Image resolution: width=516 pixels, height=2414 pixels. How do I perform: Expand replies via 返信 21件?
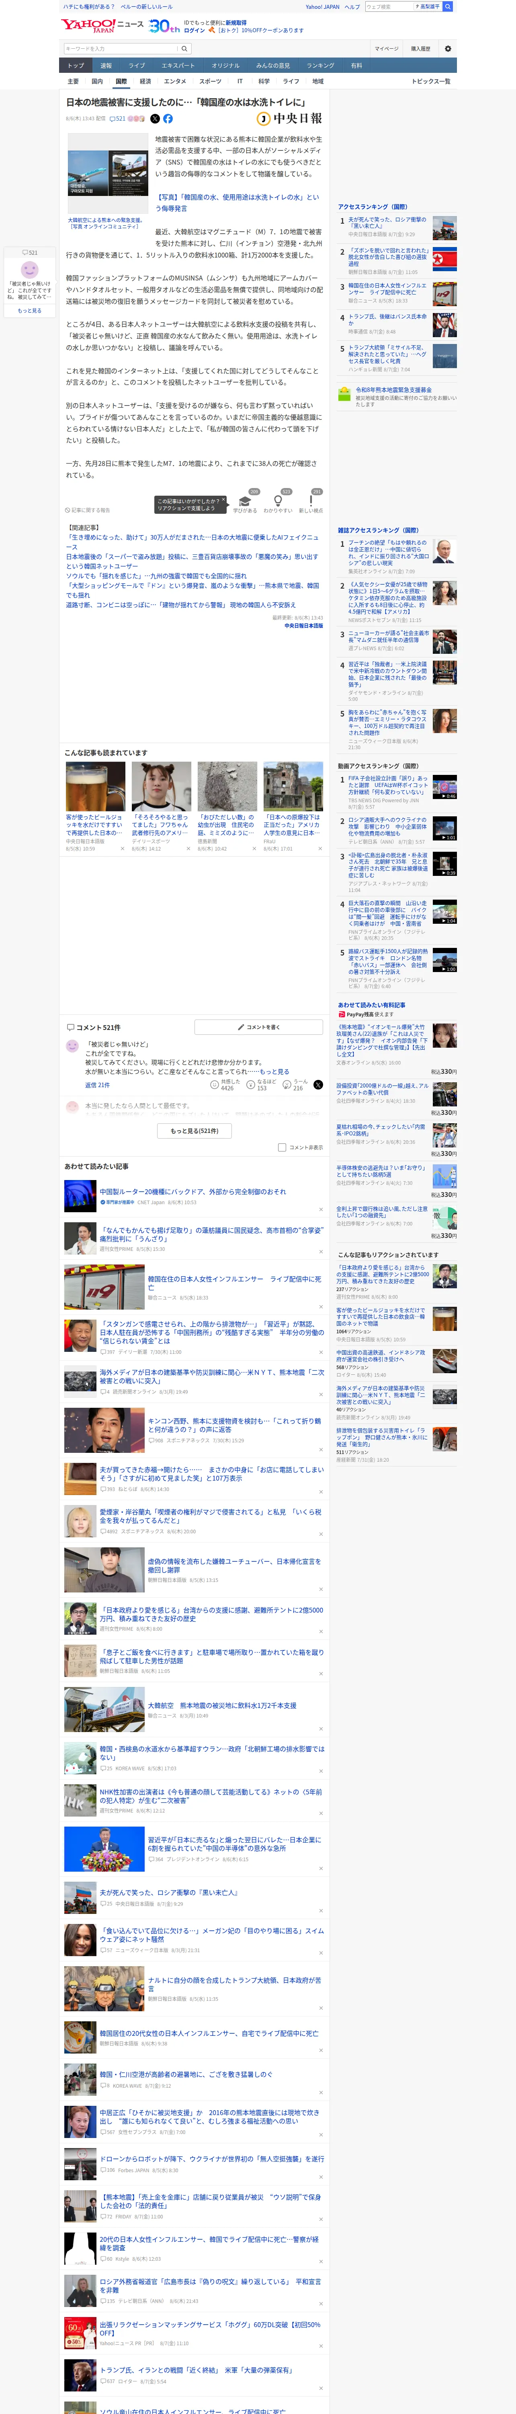tap(97, 1085)
